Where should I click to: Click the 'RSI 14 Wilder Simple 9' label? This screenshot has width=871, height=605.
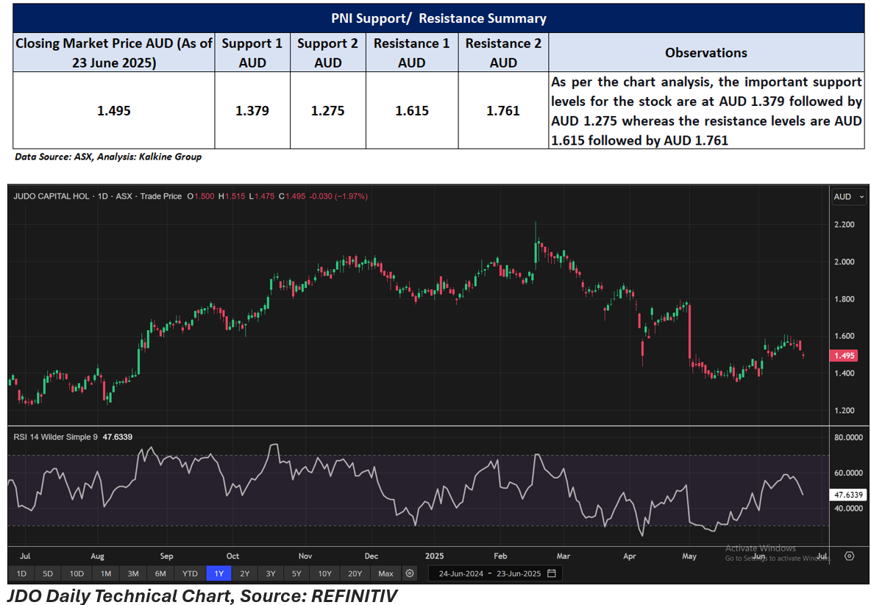(56, 437)
